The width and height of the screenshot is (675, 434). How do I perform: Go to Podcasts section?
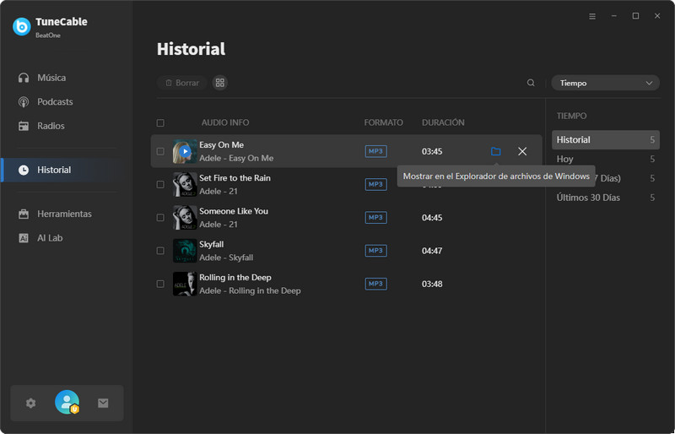(x=55, y=102)
